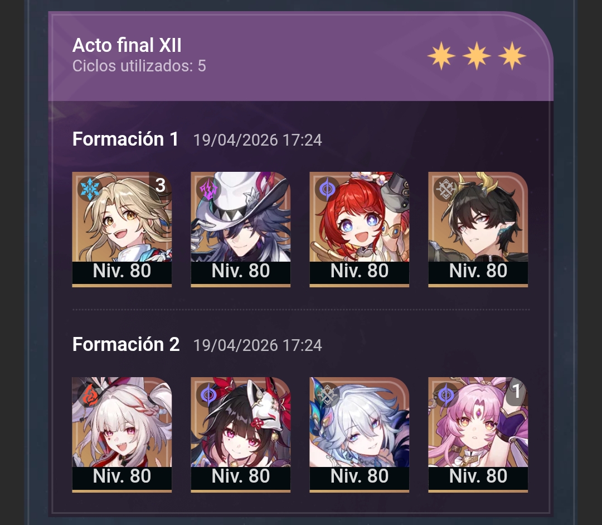
Task: Click the Fire element icon in Formación 2
Action: [x=89, y=394]
